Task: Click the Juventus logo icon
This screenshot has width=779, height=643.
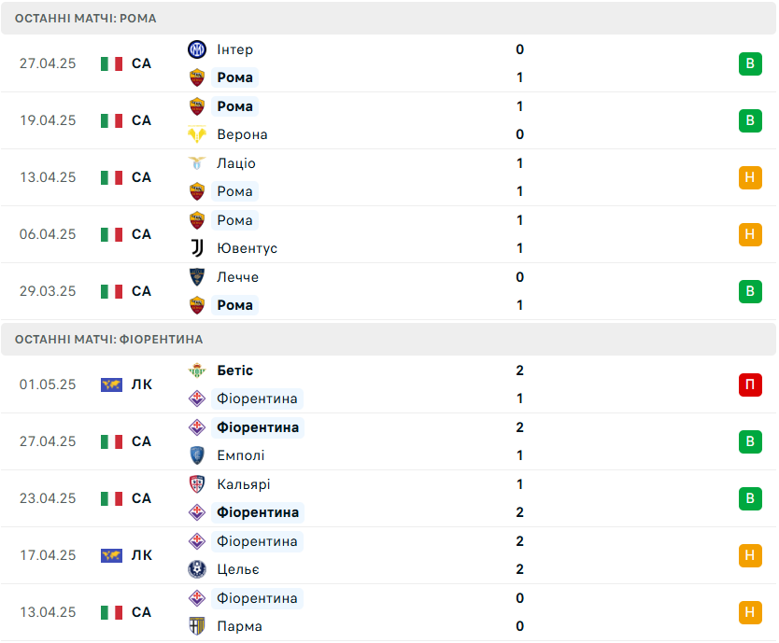Action: coord(197,248)
